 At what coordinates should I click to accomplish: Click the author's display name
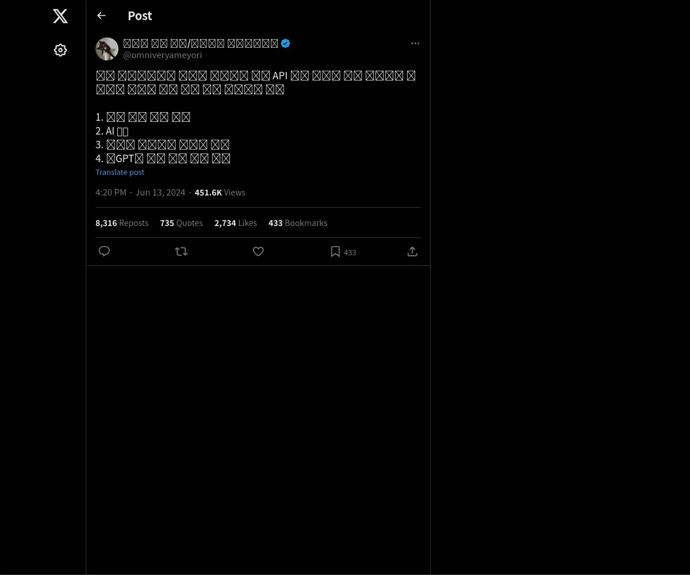[201, 43]
